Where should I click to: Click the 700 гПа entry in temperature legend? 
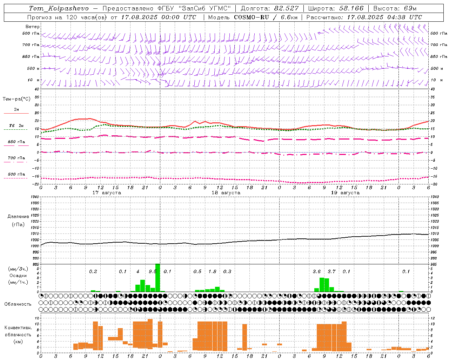point(16,158)
